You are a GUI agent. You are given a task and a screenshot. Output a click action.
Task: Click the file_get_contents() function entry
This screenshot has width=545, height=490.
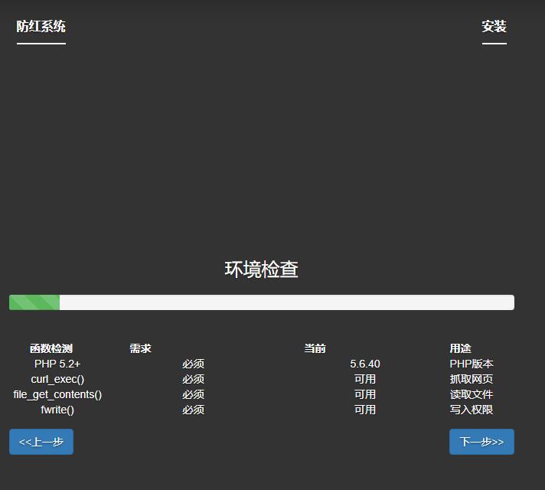coord(57,394)
